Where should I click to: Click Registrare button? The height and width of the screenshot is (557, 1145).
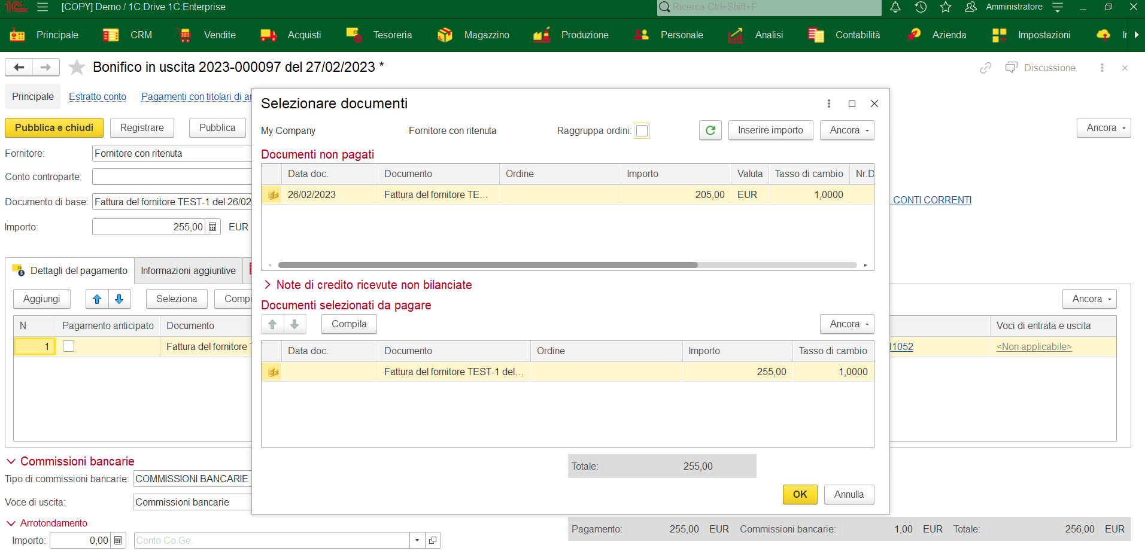[142, 127]
